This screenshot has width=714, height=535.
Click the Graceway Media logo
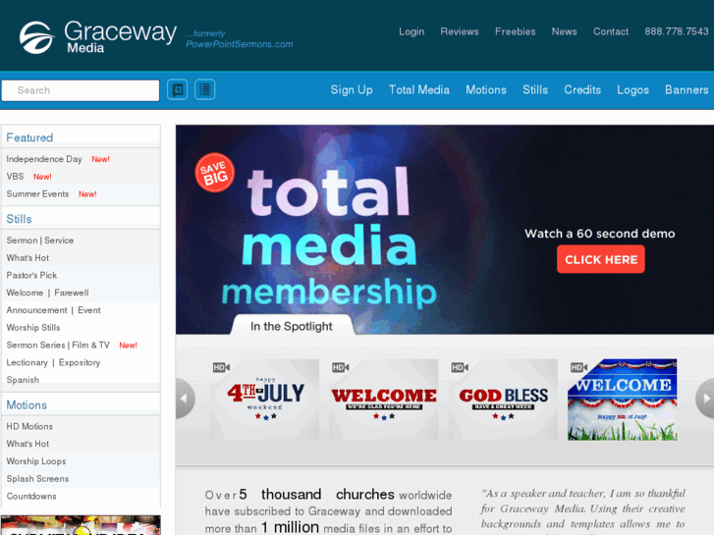tap(97, 37)
